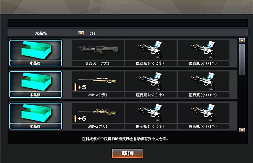253x163 pixels.
Task: Click the scroll up arrow button
Action: (242, 40)
